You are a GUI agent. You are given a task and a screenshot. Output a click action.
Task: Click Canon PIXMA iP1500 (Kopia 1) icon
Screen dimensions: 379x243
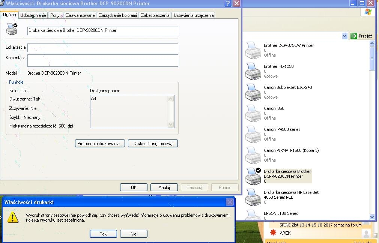click(253, 155)
